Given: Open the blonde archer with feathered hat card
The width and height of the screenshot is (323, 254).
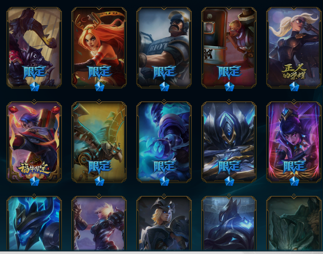Looking at the screenshot, I should click(164, 224).
